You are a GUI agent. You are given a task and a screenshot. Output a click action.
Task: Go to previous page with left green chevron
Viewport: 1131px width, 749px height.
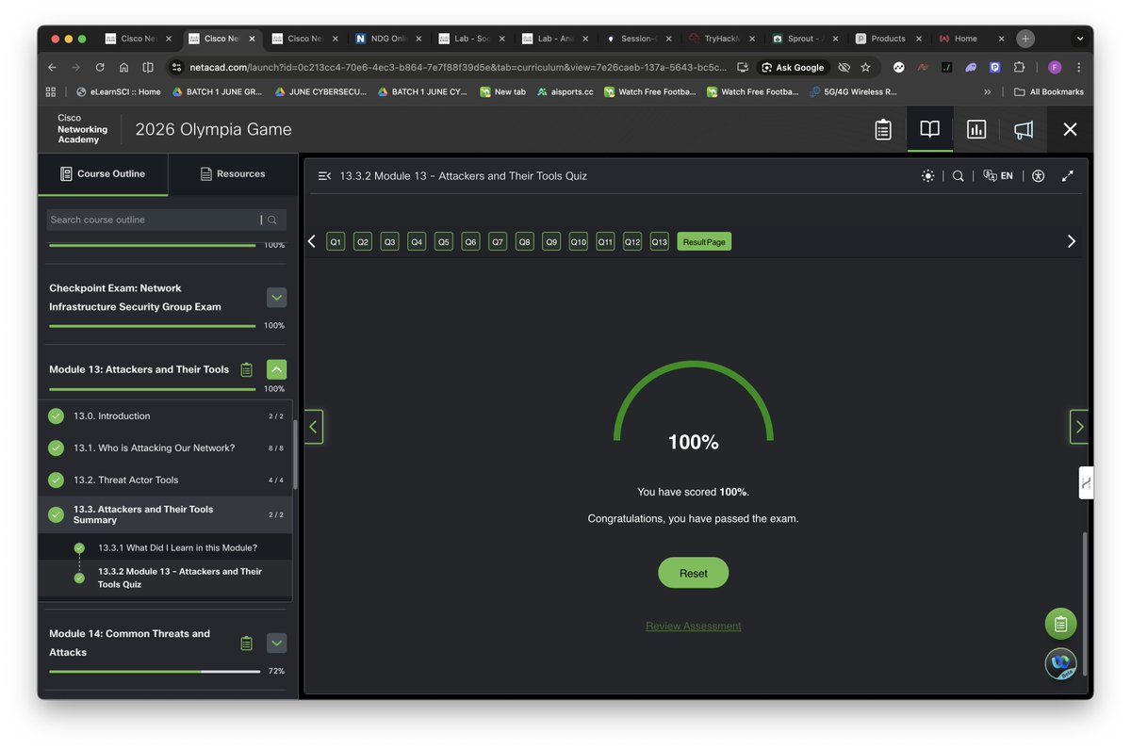pos(314,427)
